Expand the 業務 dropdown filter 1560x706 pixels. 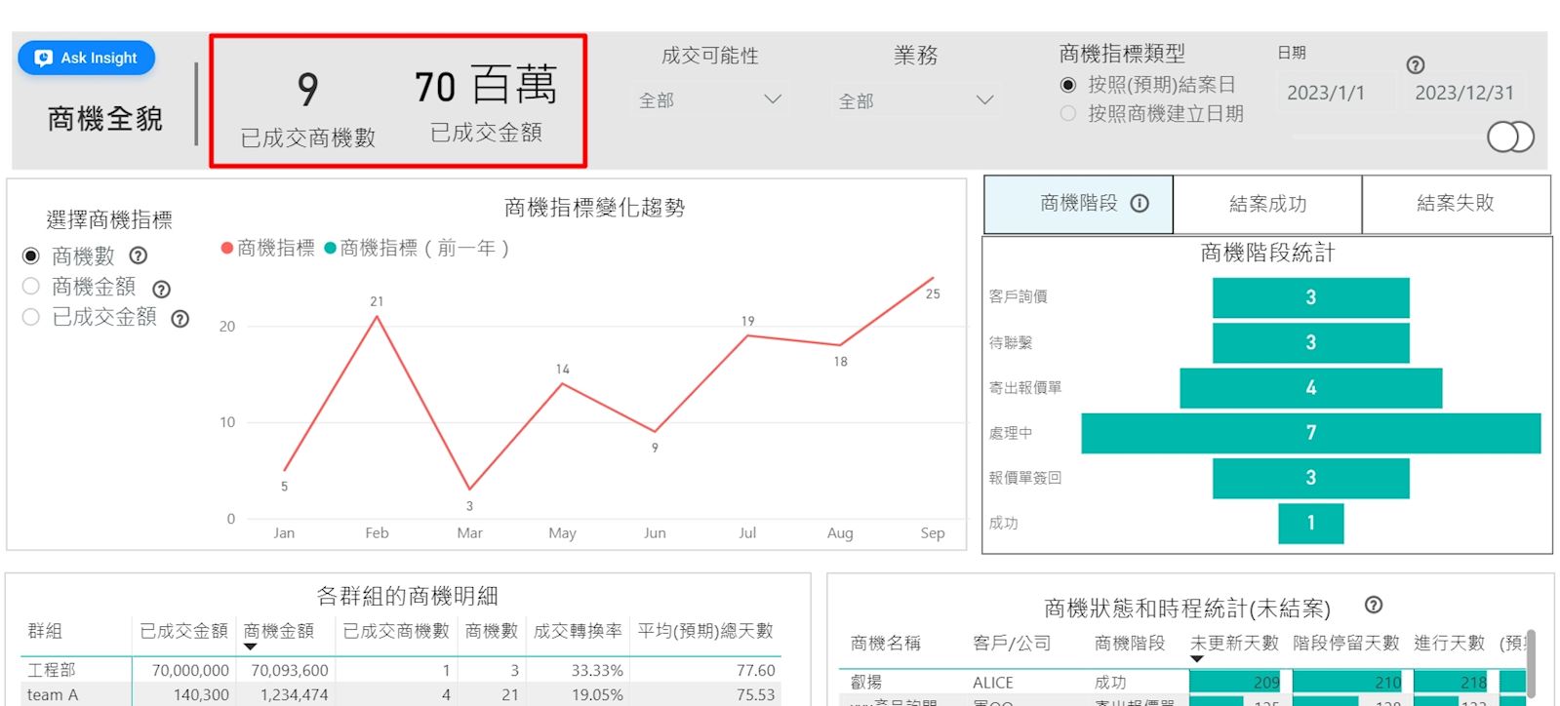coord(915,100)
